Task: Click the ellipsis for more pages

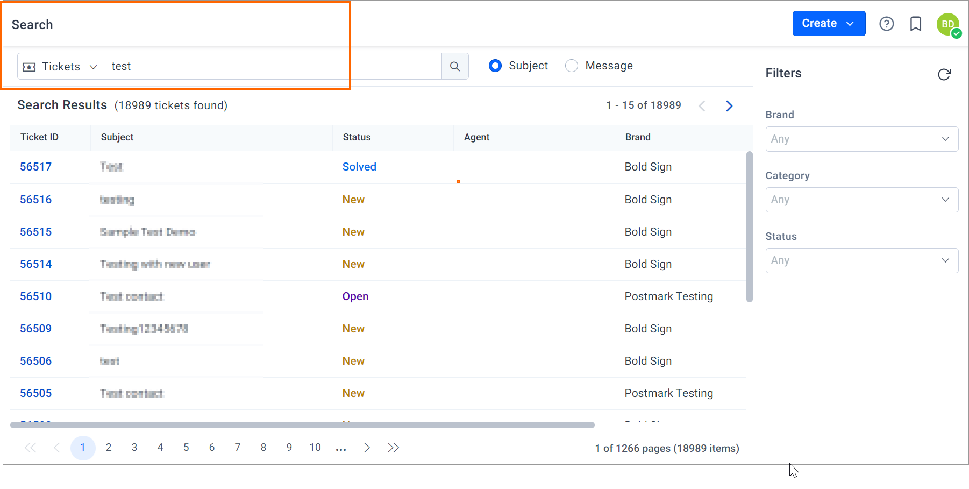Action: [x=341, y=448]
